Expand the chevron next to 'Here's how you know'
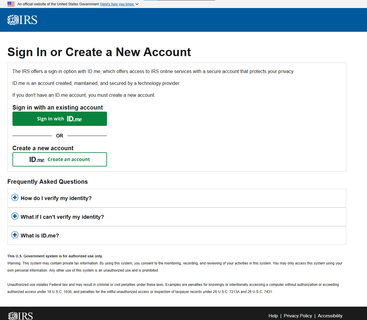The width and height of the screenshot is (367, 320). (x=137, y=4)
